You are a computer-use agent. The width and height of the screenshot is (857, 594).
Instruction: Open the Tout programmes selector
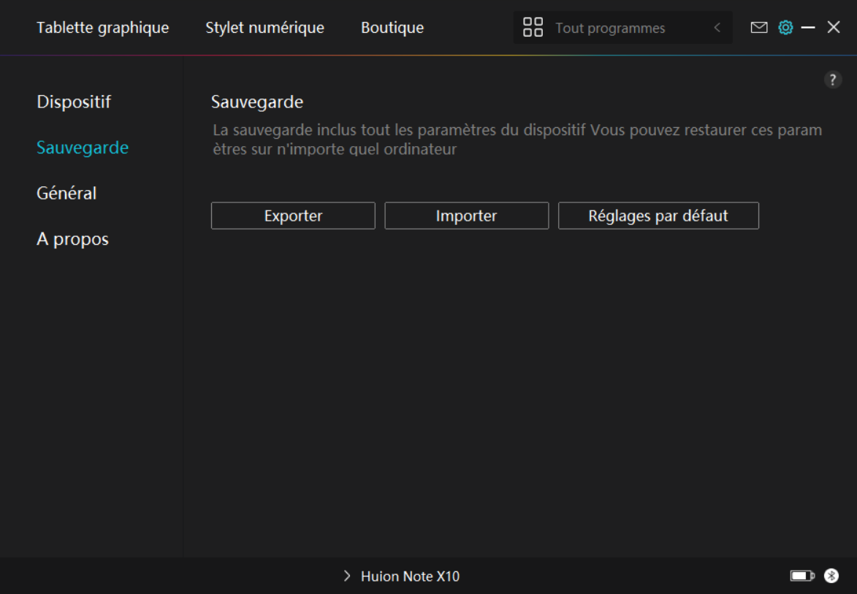click(x=610, y=28)
